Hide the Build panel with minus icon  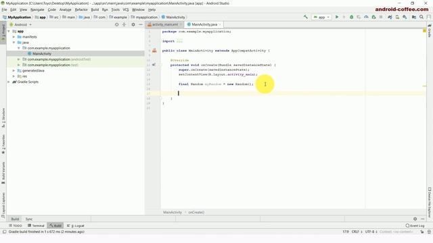422,219
